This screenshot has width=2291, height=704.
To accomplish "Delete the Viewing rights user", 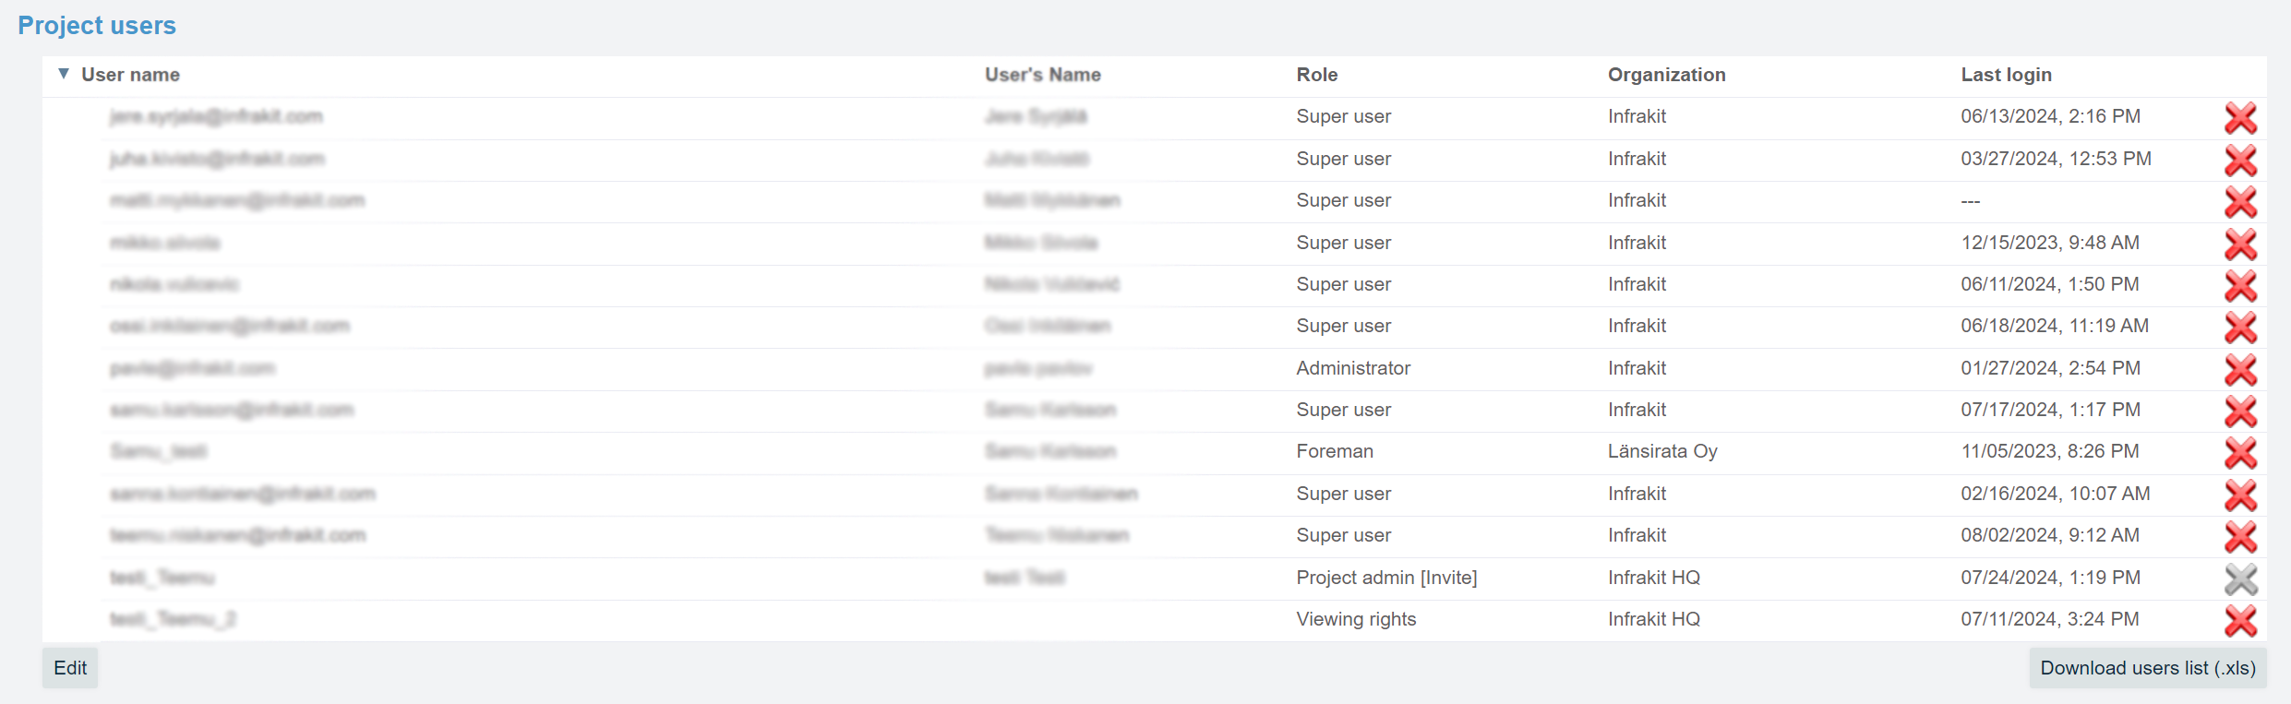I will point(2240,621).
